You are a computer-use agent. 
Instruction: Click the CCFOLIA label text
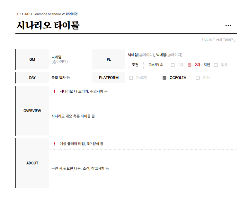pos(178,78)
